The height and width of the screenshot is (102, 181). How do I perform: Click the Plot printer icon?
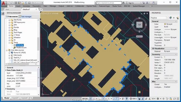point(29,3)
